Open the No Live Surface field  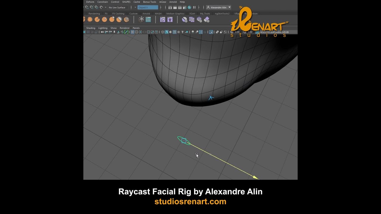pyautogui.click(x=118, y=7)
